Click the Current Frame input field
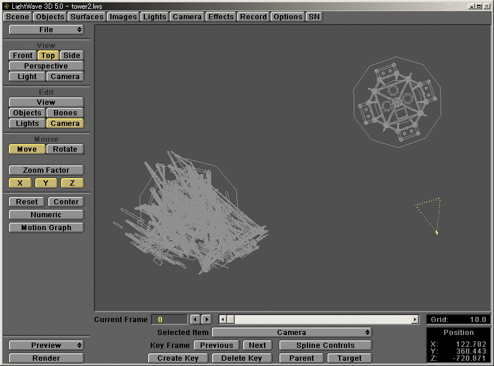The width and height of the screenshot is (494, 366). click(170, 319)
